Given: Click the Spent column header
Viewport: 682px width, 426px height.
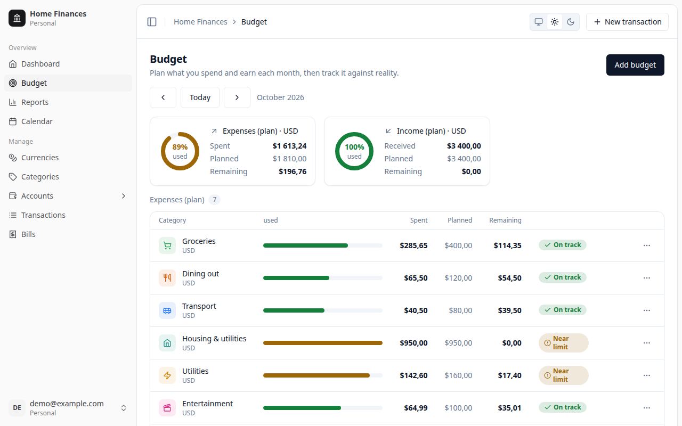Looking at the screenshot, I should pos(419,220).
